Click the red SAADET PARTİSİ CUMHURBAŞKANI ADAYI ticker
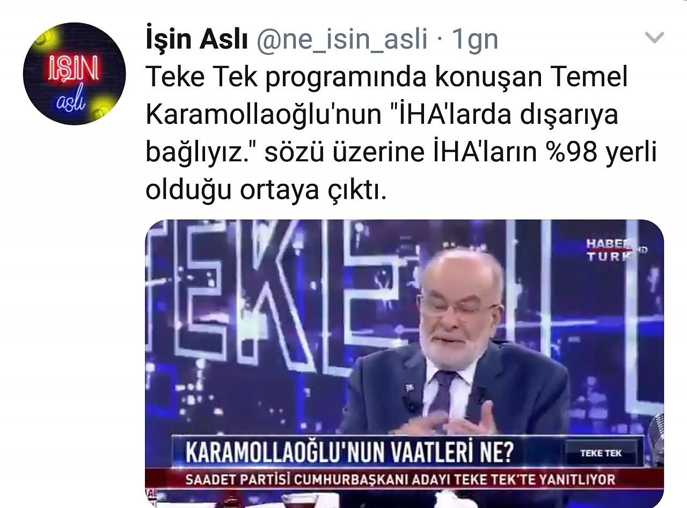 pyautogui.click(x=400, y=480)
